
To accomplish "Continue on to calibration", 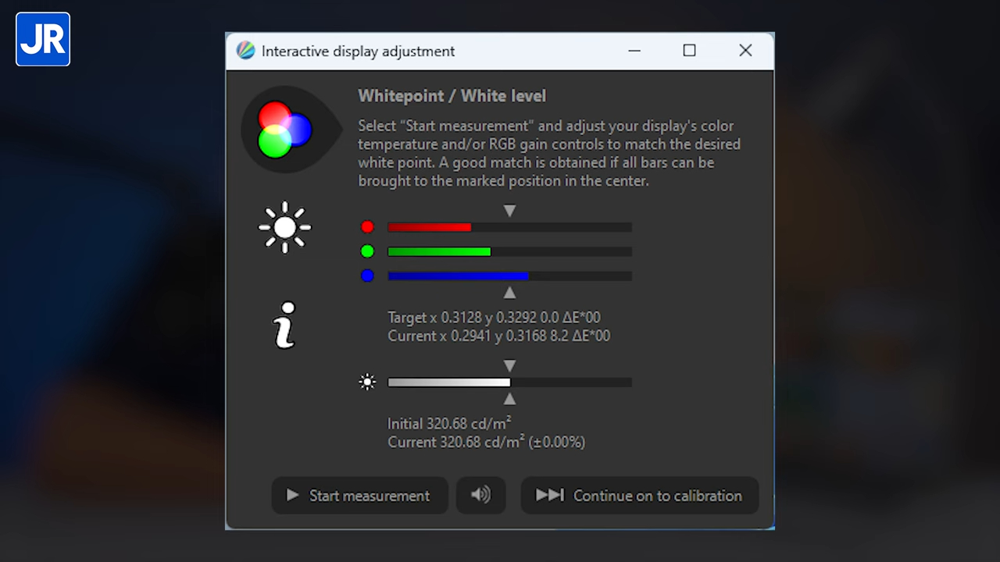I will pos(639,496).
